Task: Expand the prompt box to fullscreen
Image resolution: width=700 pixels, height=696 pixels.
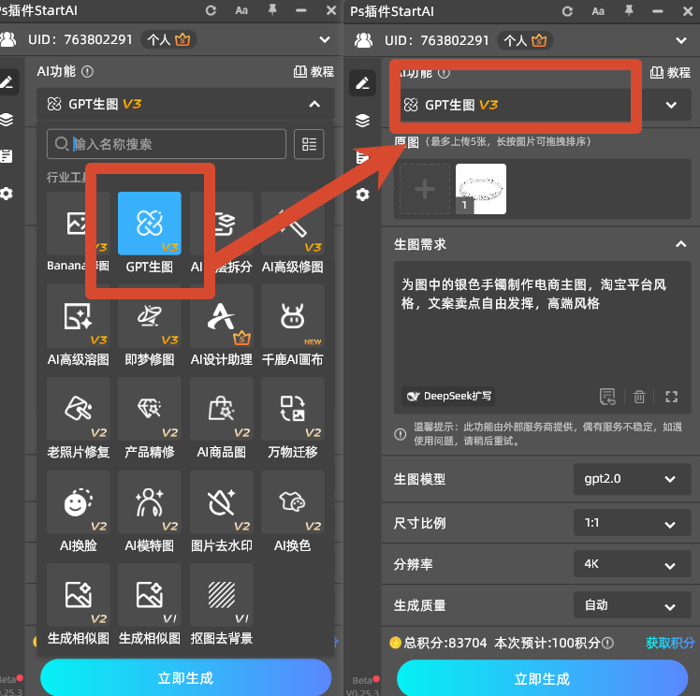Action: click(671, 397)
